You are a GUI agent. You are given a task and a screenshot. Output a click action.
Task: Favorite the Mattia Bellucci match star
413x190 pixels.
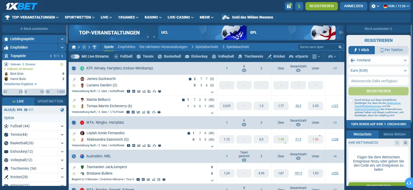click(74, 106)
